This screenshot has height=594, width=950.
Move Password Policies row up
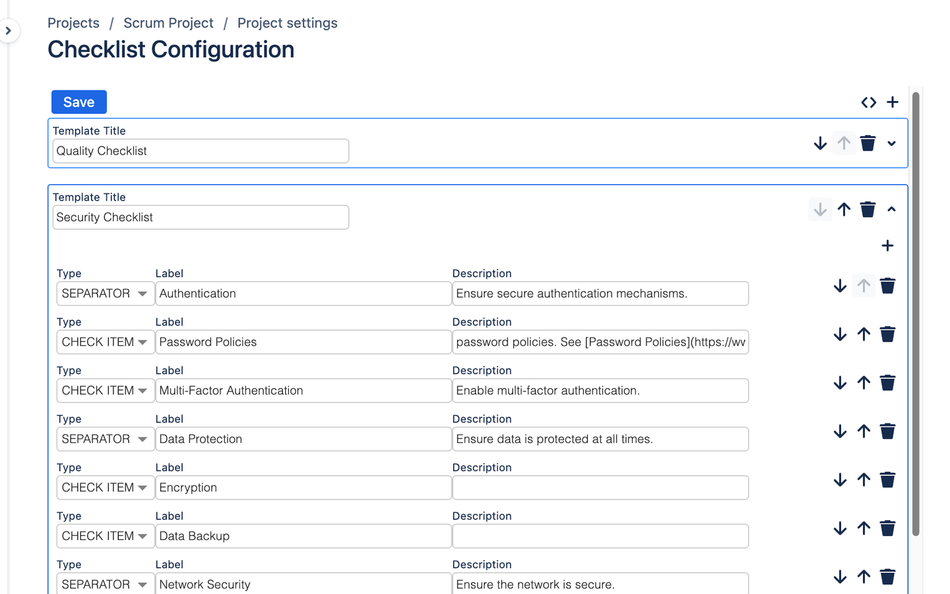pyautogui.click(x=864, y=335)
